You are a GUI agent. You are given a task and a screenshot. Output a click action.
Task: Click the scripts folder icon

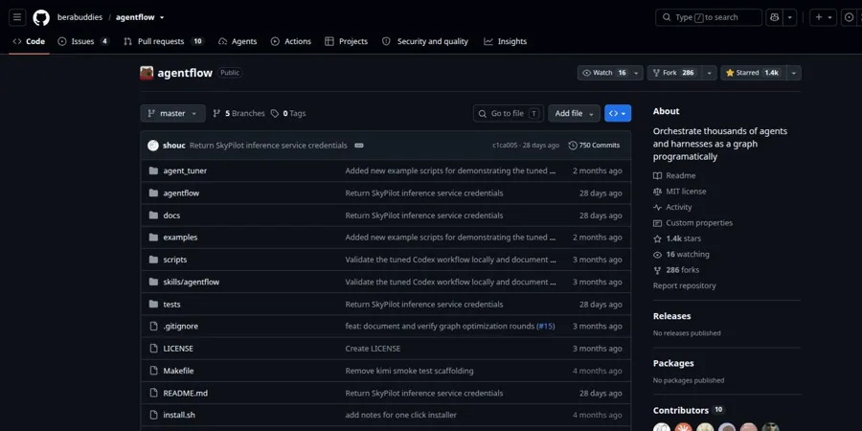pyautogui.click(x=153, y=260)
